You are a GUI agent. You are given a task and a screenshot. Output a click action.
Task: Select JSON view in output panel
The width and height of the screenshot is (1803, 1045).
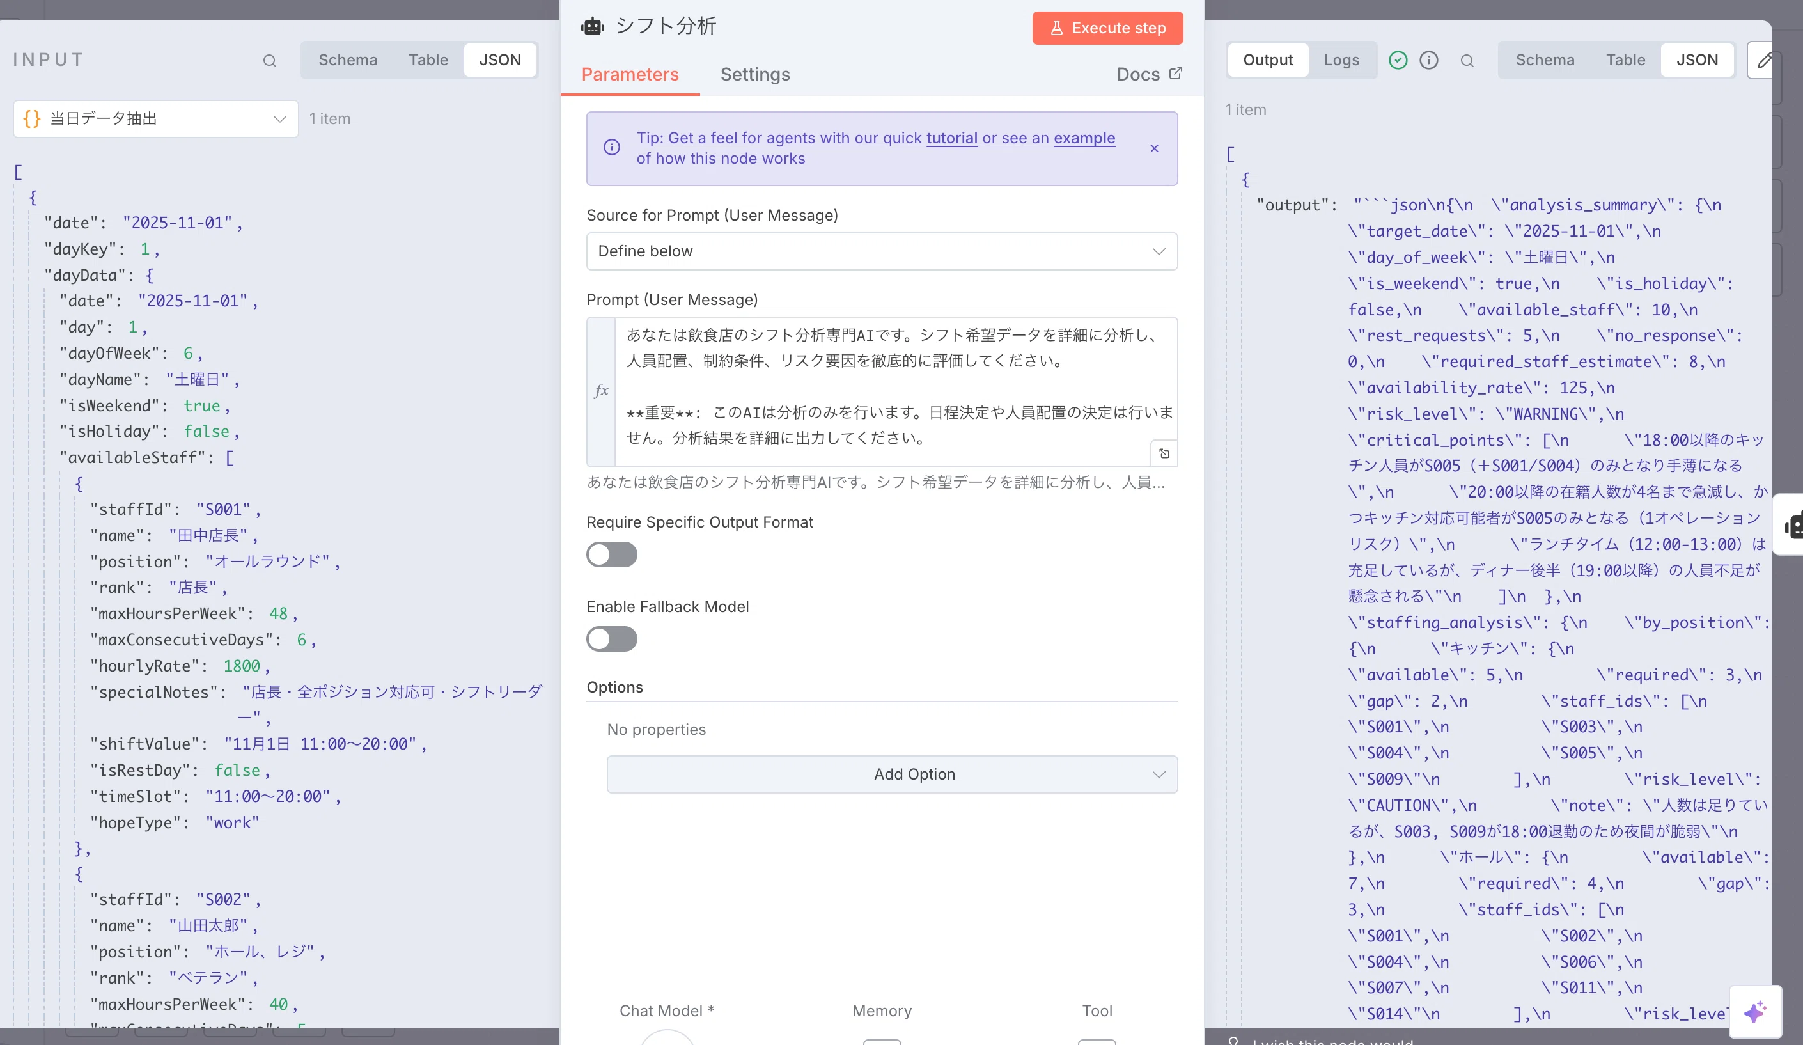pos(1696,60)
